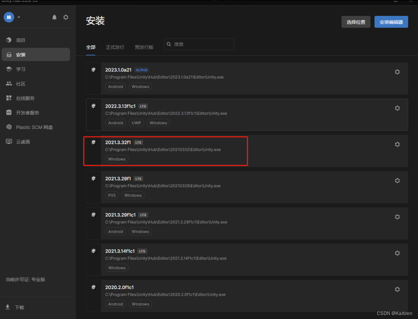
Task: Switch to the 全部 tab
Action: 91,47
